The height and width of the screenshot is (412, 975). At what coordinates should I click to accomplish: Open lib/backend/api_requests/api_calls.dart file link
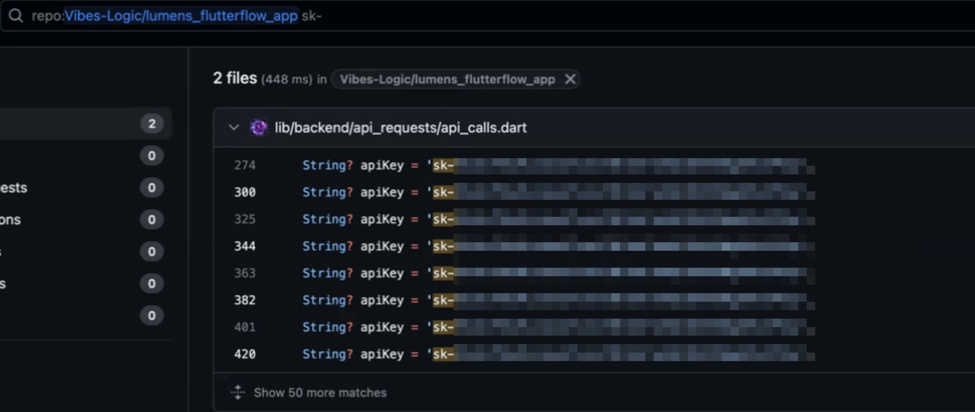pos(400,128)
